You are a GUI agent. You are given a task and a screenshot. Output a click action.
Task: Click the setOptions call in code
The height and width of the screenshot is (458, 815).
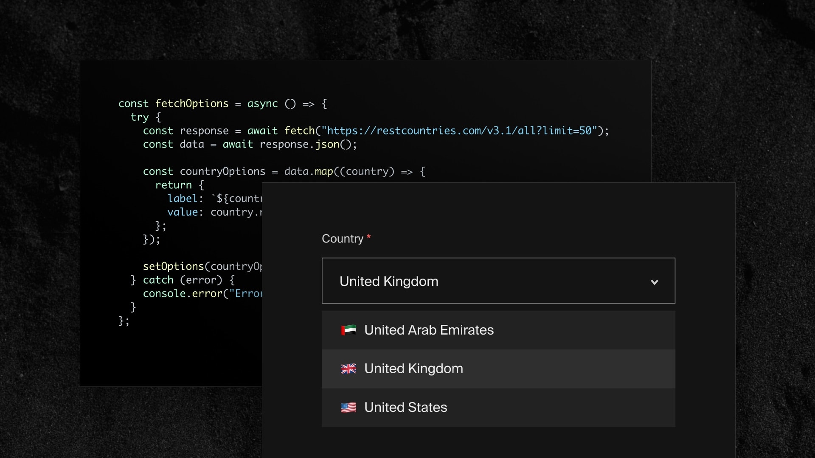[x=202, y=266]
